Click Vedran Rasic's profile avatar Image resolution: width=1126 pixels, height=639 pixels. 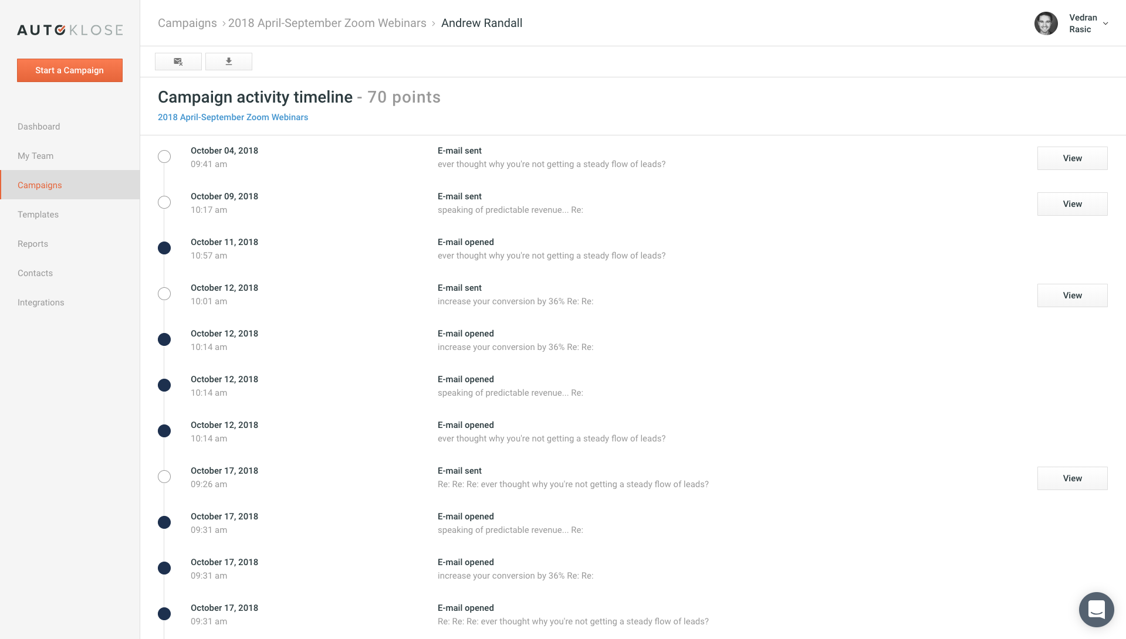point(1046,23)
